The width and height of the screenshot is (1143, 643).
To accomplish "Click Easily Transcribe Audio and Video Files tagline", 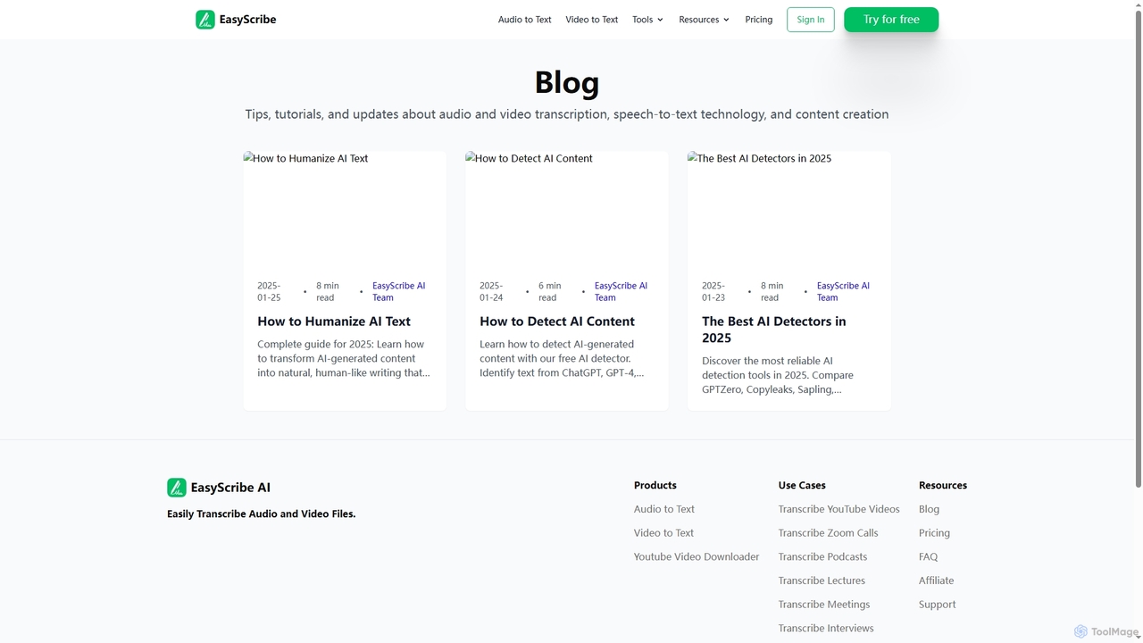I will pos(262,514).
